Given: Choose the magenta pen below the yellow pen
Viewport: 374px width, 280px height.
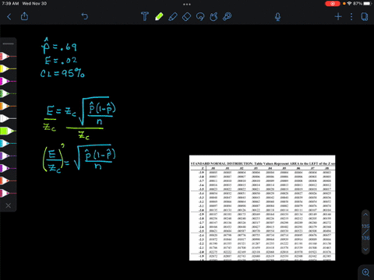Looking at the screenshot, I should coord(8,81).
